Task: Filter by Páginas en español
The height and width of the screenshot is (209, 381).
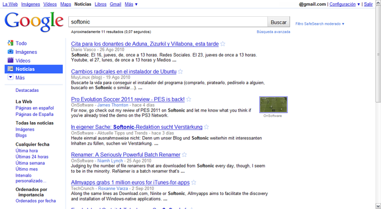Action: tap(35, 108)
